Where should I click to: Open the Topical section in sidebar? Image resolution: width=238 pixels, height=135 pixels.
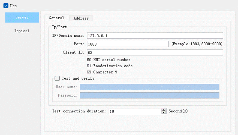point(22,31)
